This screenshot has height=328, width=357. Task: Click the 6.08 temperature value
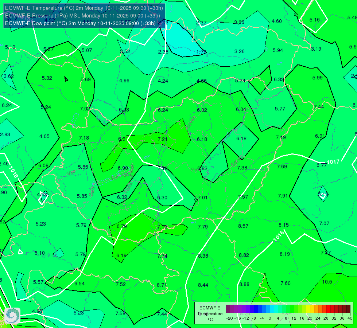[43, 166]
